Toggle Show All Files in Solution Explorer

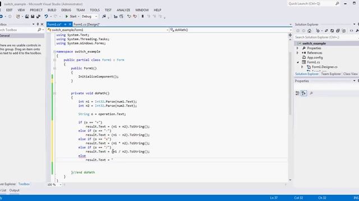[x=344, y=31]
